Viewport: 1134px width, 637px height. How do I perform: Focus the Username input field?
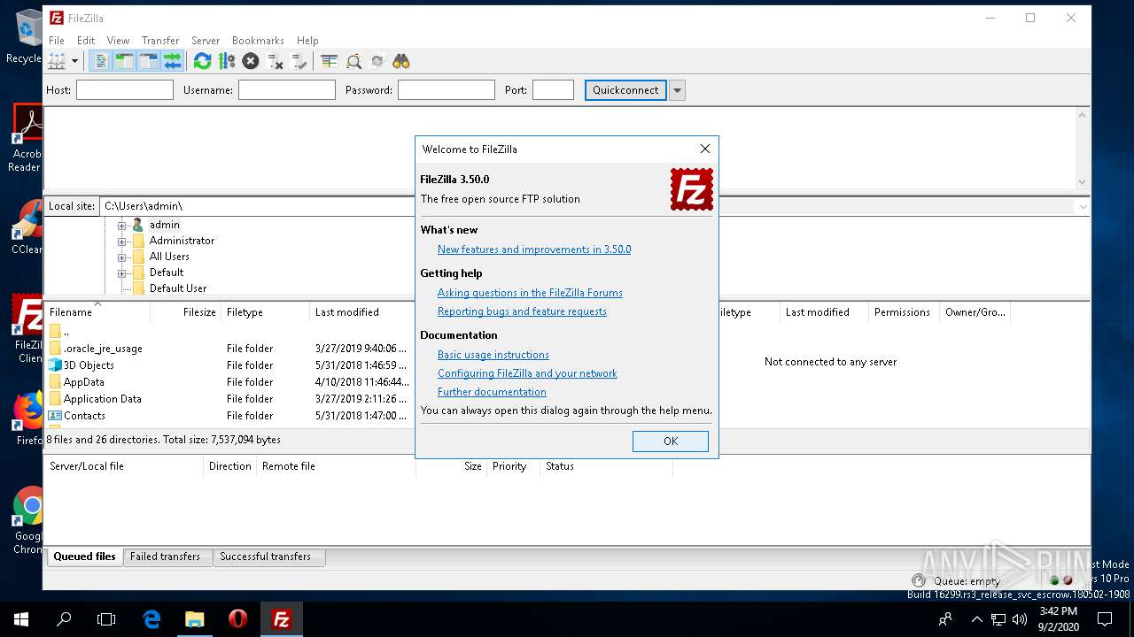(x=287, y=89)
